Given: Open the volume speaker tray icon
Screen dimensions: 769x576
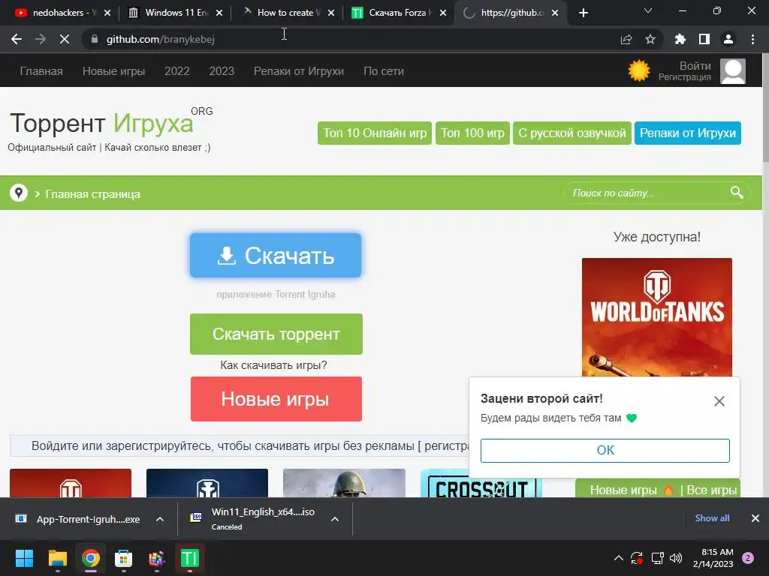Looking at the screenshot, I should pos(676,558).
